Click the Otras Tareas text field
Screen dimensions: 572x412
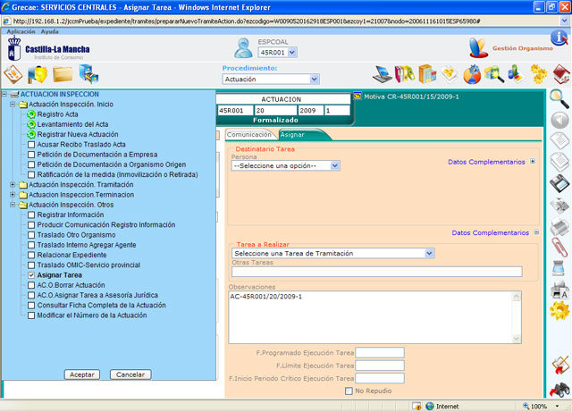pos(375,273)
